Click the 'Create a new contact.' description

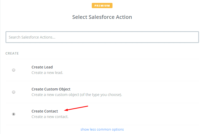point(50,117)
